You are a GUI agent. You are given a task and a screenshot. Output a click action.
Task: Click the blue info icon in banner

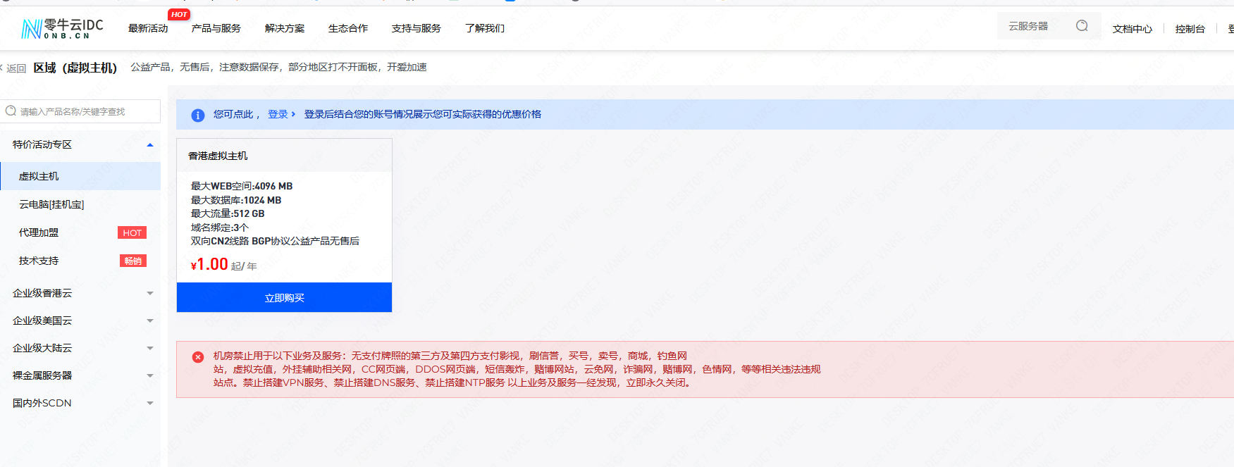tap(198, 115)
